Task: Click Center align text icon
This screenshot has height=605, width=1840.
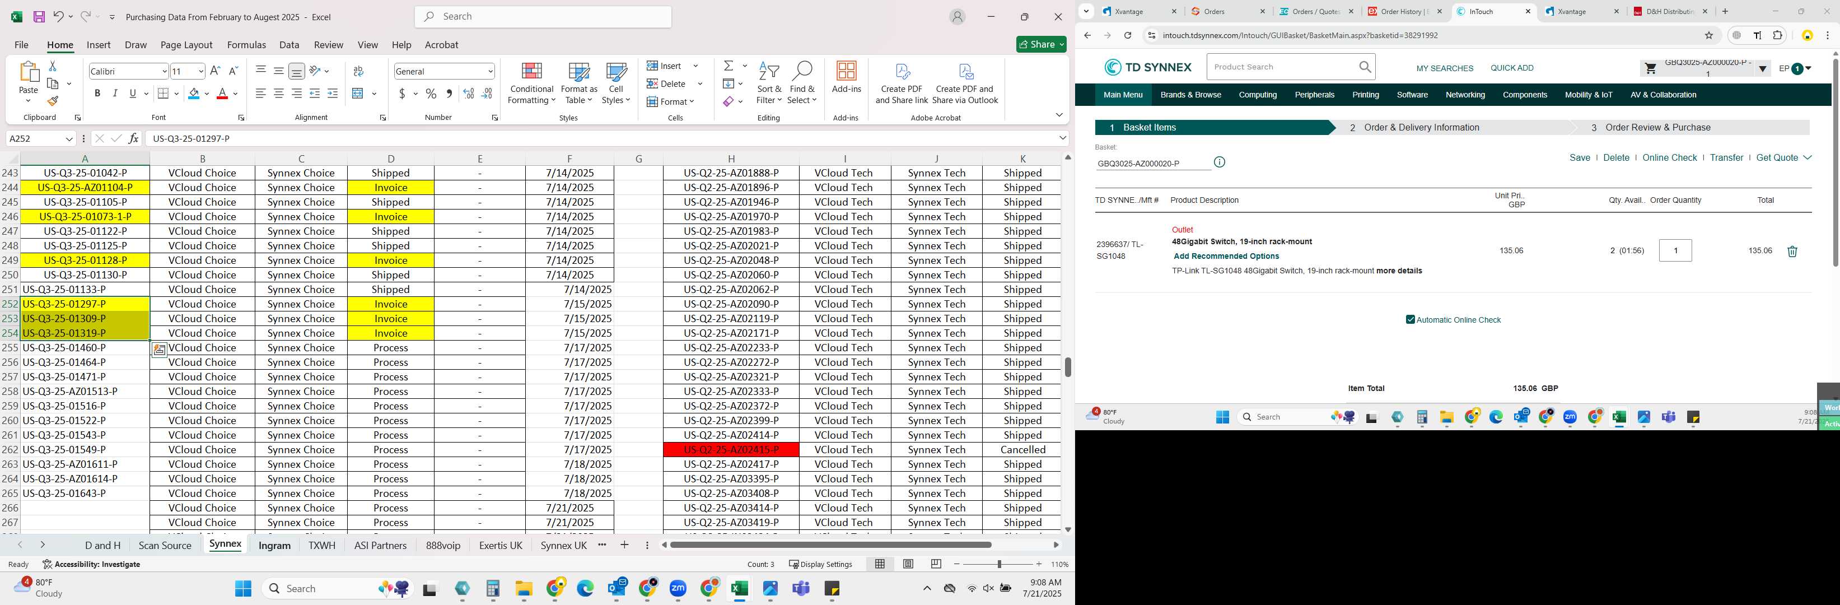Action: pyautogui.click(x=278, y=94)
